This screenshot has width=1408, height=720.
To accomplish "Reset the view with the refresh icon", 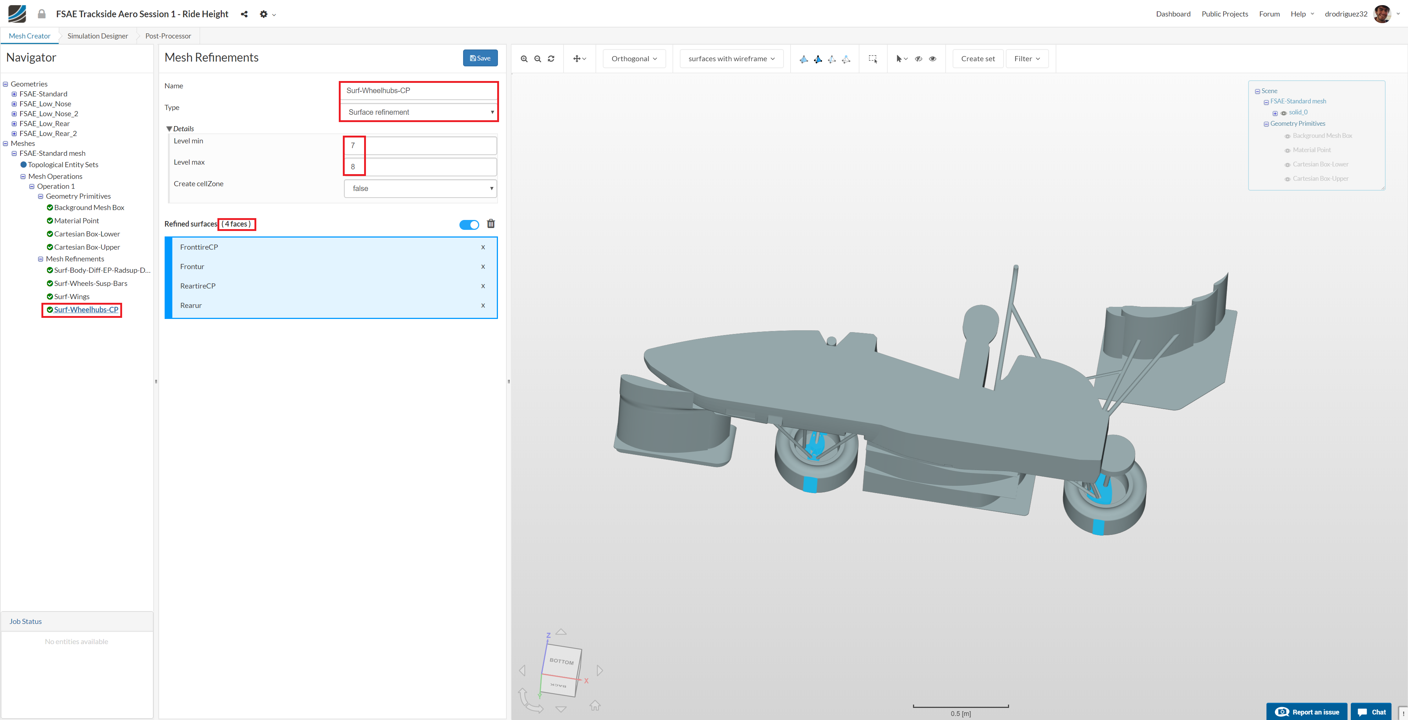I will coord(551,59).
